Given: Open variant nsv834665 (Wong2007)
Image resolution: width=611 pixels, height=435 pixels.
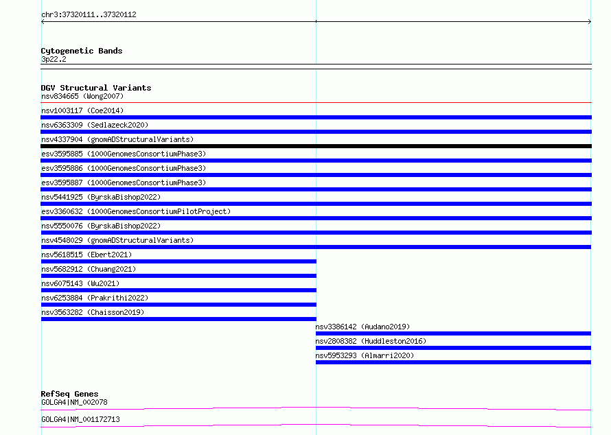Looking at the screenshot, I should coord(82,96).
